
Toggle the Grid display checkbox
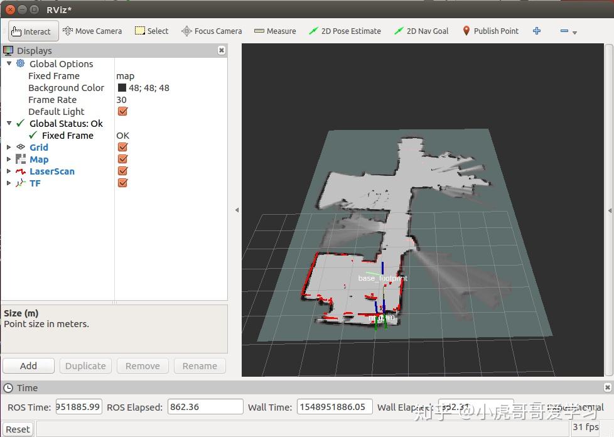(123, 148)
